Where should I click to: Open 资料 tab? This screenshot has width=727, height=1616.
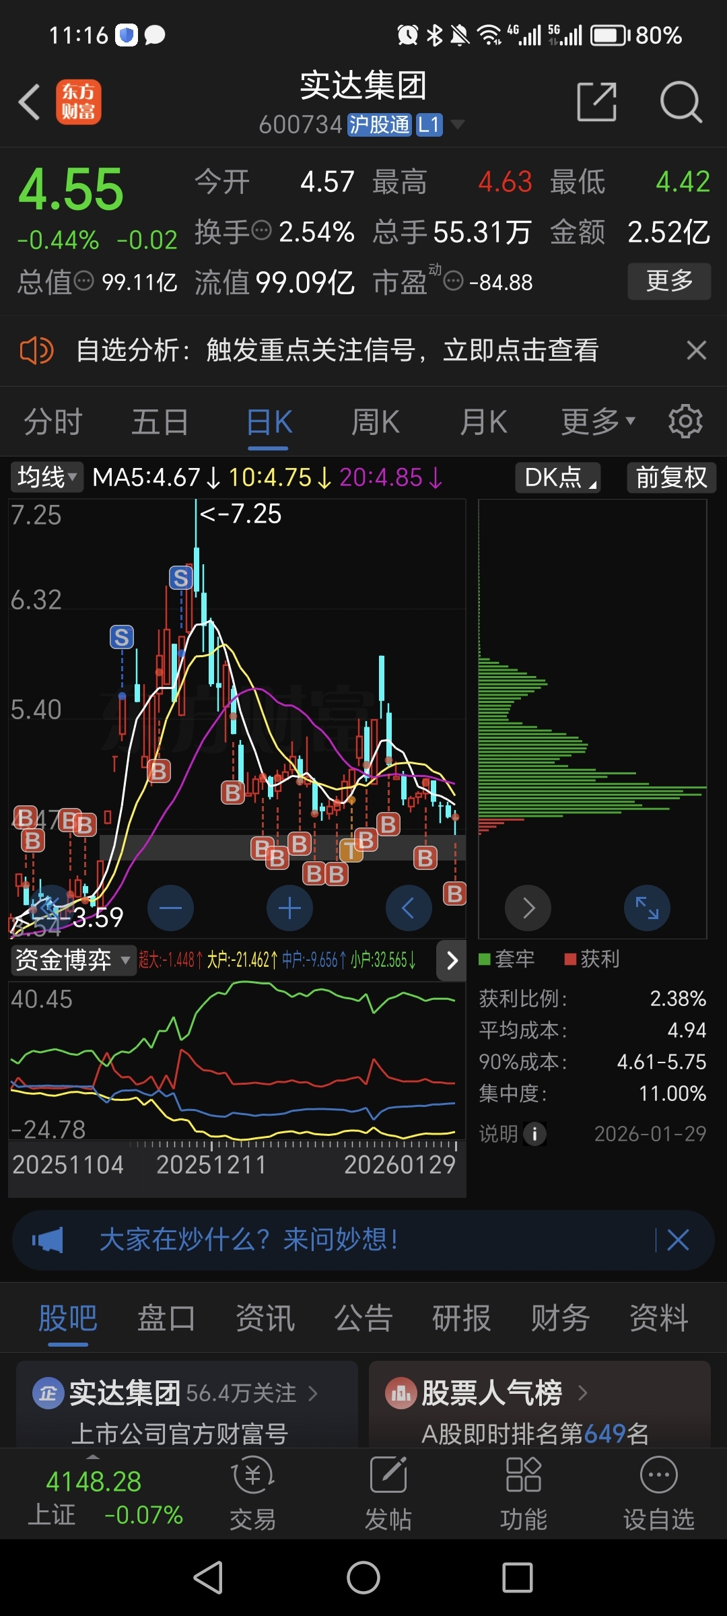click(659, 1318)
